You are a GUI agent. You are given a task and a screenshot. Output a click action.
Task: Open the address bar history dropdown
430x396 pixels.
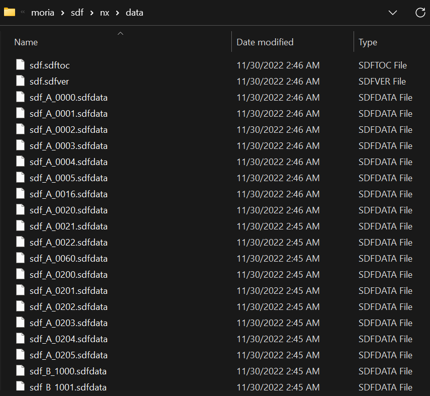(393, 13)
